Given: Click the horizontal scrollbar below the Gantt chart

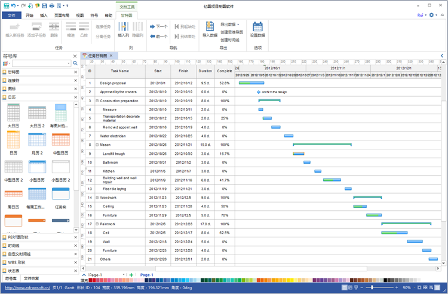Looking at the screenshot, I should pos(261,268).
